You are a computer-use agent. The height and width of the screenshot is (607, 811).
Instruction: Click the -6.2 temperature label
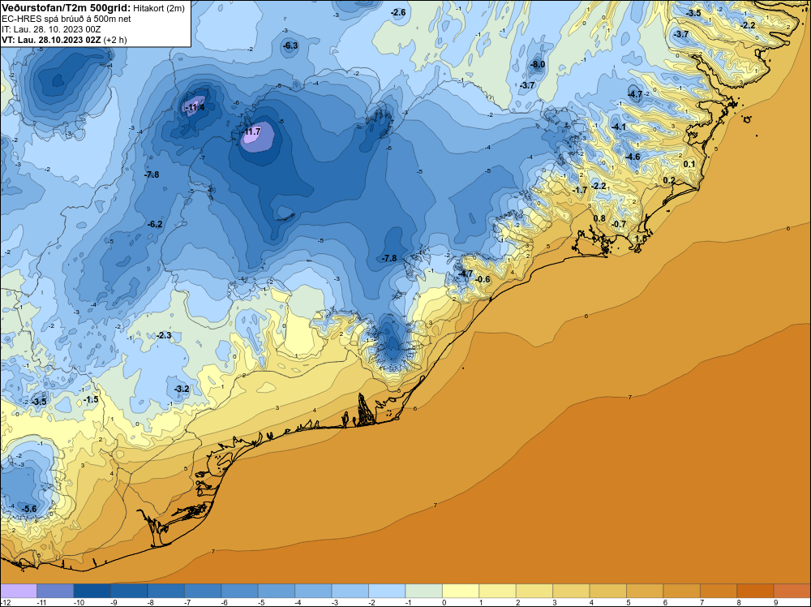(x=155, y=224)
